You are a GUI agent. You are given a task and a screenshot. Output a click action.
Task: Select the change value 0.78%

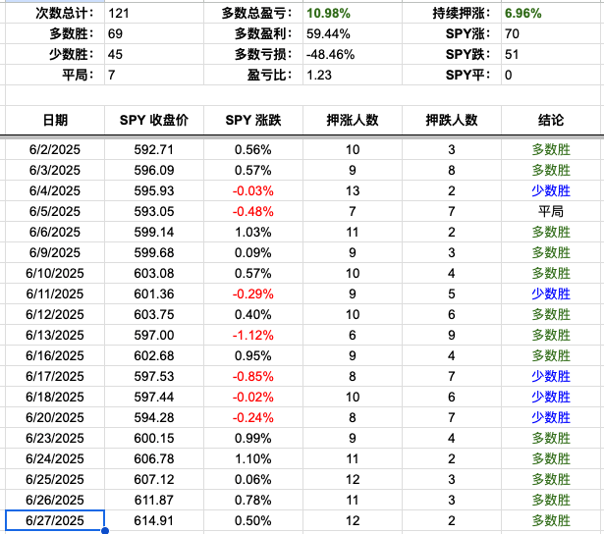pyautogui.click(x=253, y=500)
